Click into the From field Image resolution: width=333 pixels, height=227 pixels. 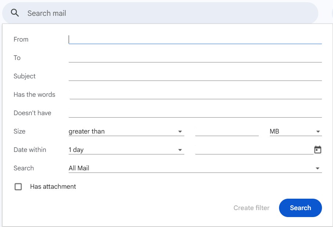pyautogui.click(x=195, y=39)
